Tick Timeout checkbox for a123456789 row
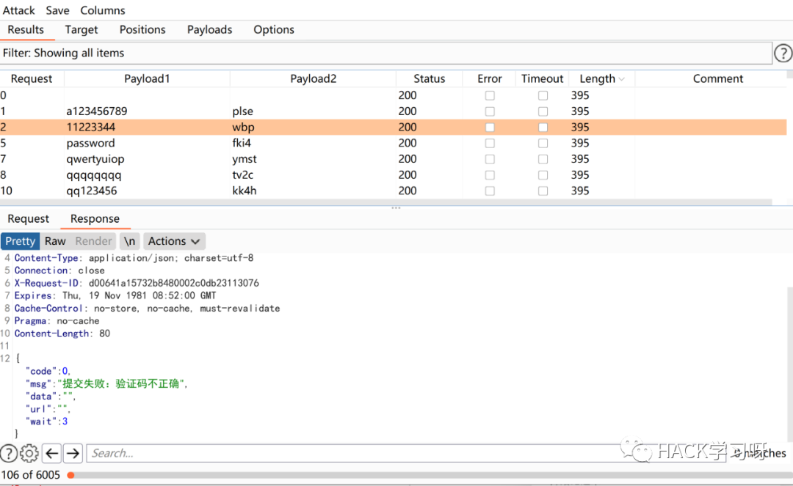The height and width of the screenshot is (486, 793). 543,111
